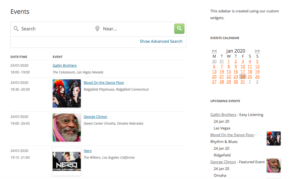Click the green search submit button
The image size is (290, 179).
pos(179,29)
